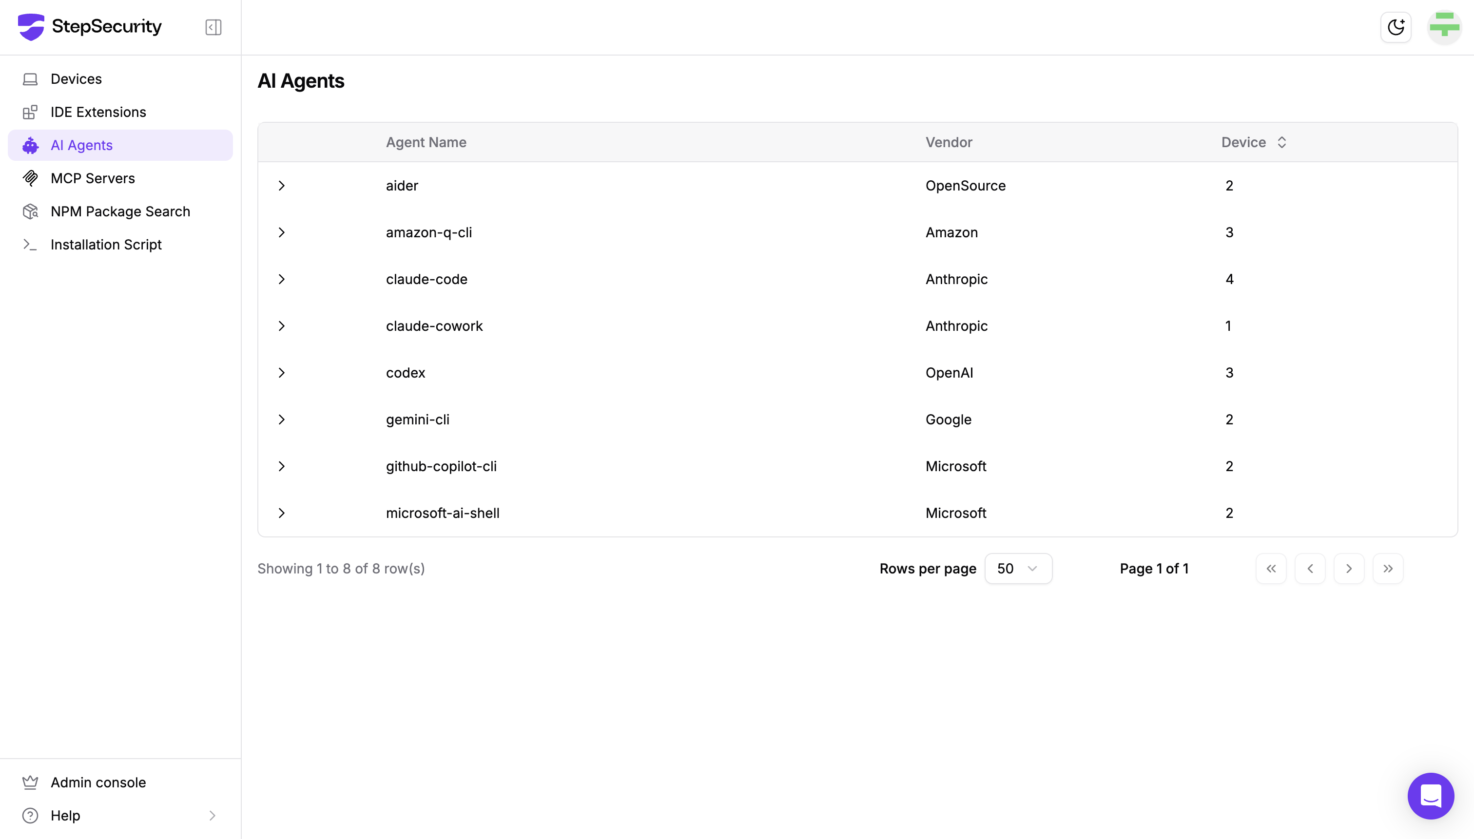Open the user avatar menu
The width and height of the screenshot is (1474, 839).
1444,27
